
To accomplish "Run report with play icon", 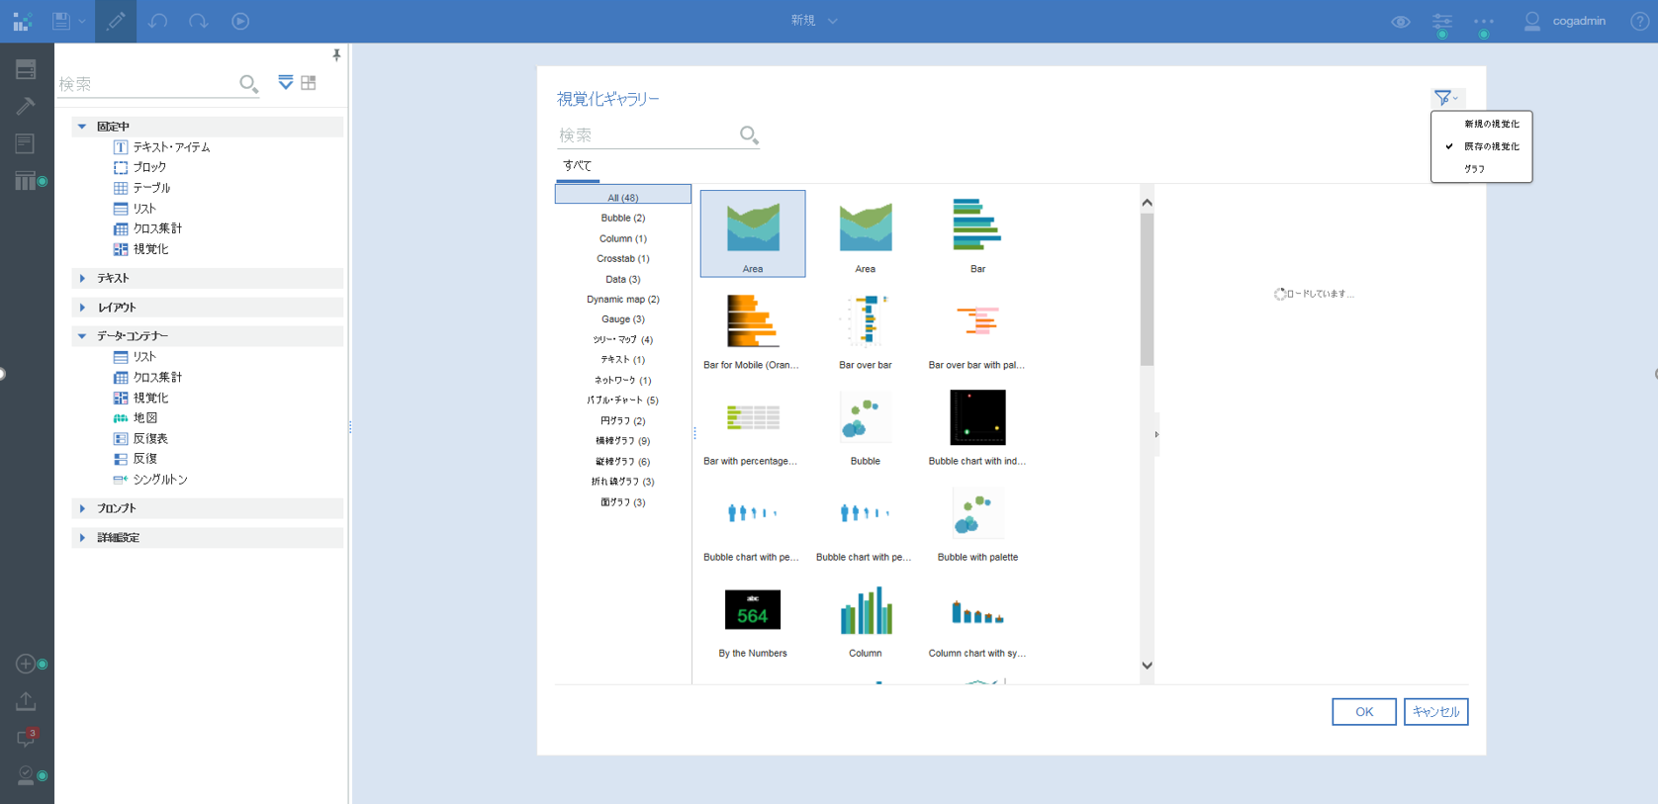I will click(240, 21).
